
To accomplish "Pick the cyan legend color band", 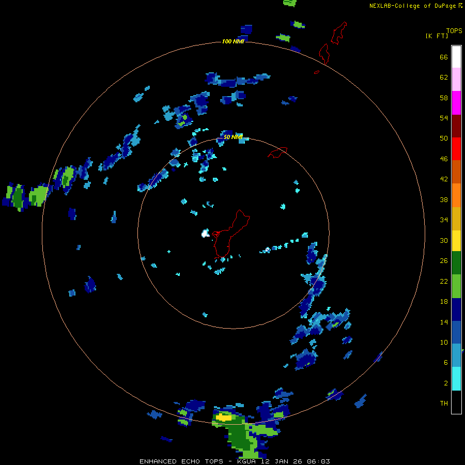I will pyautogui.click(x=456, y=379).
